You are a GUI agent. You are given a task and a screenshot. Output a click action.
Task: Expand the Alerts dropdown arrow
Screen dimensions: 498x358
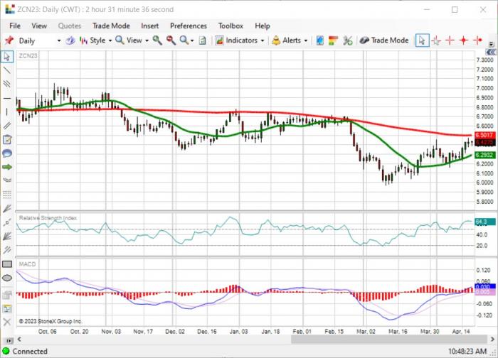pos(306,41)
